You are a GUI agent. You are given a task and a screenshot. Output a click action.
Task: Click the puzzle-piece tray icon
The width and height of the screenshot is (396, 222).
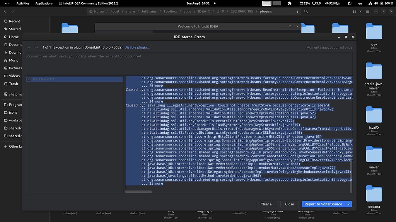289,3
